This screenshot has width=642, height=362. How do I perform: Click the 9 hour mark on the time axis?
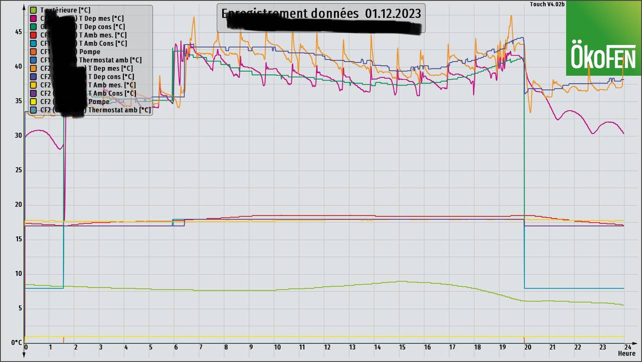251,347
